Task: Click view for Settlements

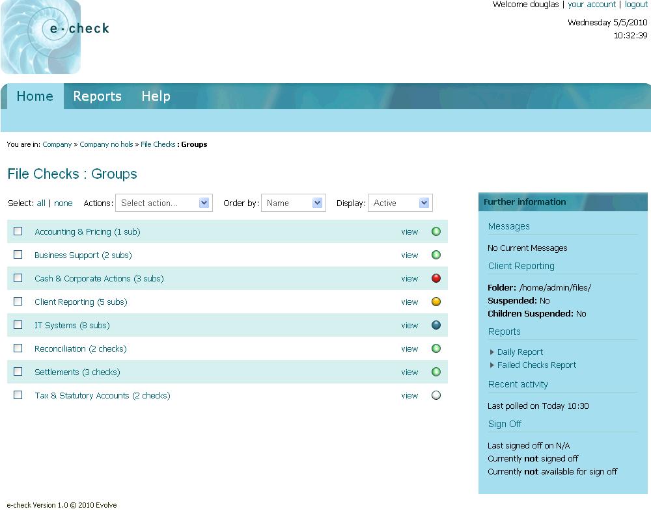Action: pyautogui.click(x=409, y=372)
